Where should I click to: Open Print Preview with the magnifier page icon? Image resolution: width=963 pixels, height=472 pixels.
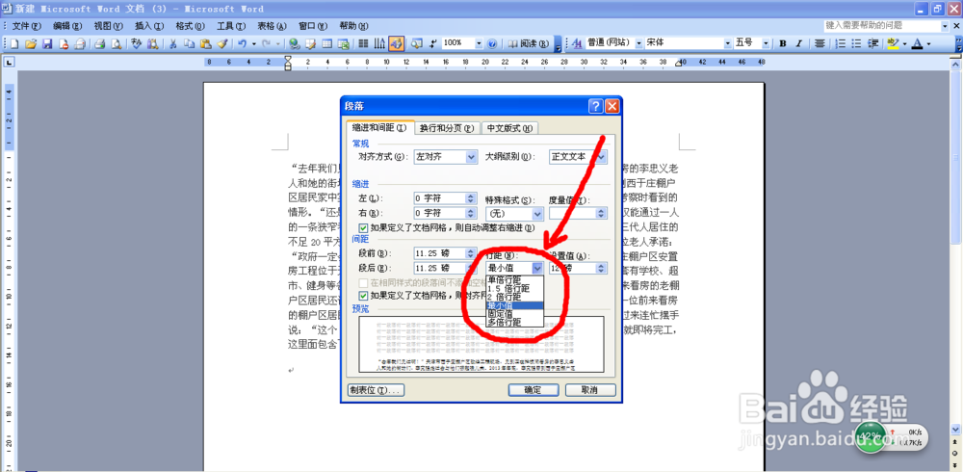click(116, 43)
